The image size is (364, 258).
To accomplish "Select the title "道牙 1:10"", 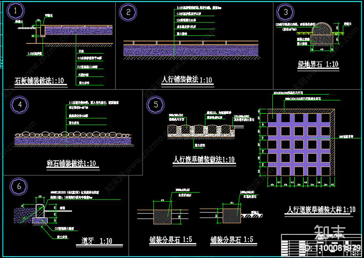I will pyautogui.click(x=97, y=241).
